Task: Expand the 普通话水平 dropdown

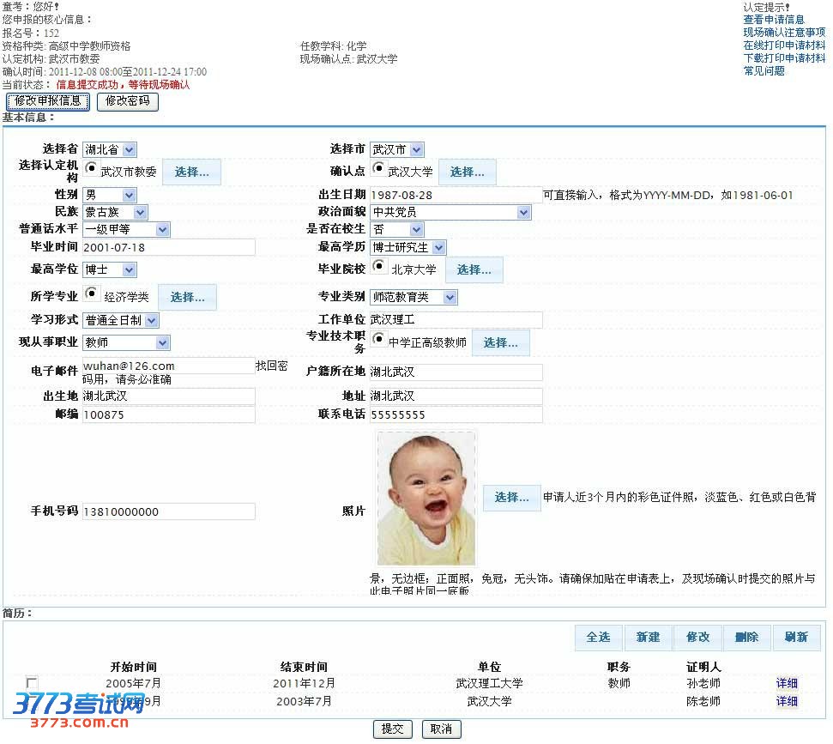Action: click(x=126, y=230)
